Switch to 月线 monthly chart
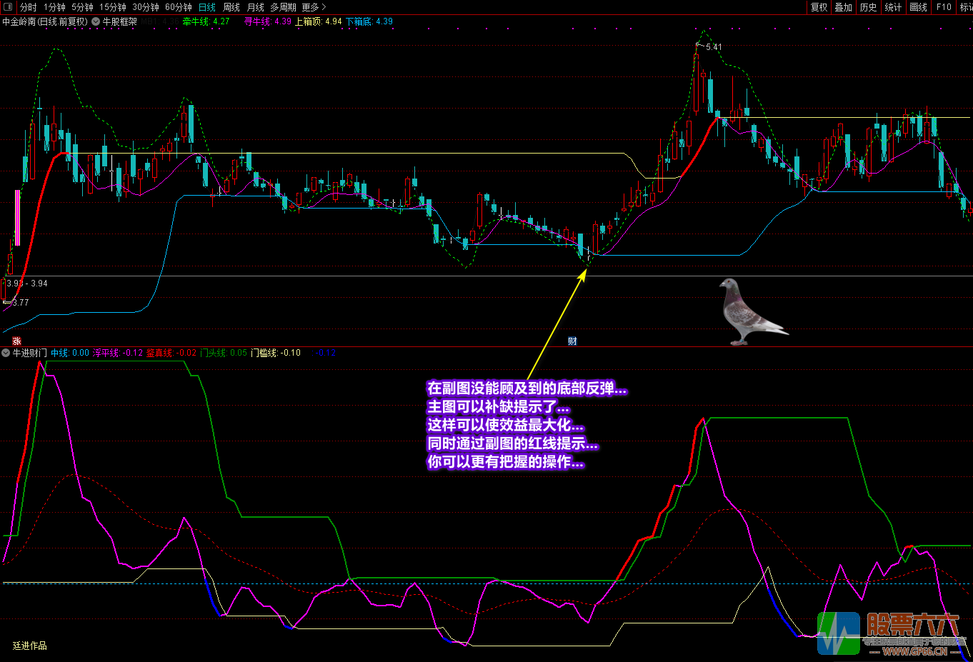Image resolution: width=973 pixels, height=662 pixels. click(x=256, y=7)
